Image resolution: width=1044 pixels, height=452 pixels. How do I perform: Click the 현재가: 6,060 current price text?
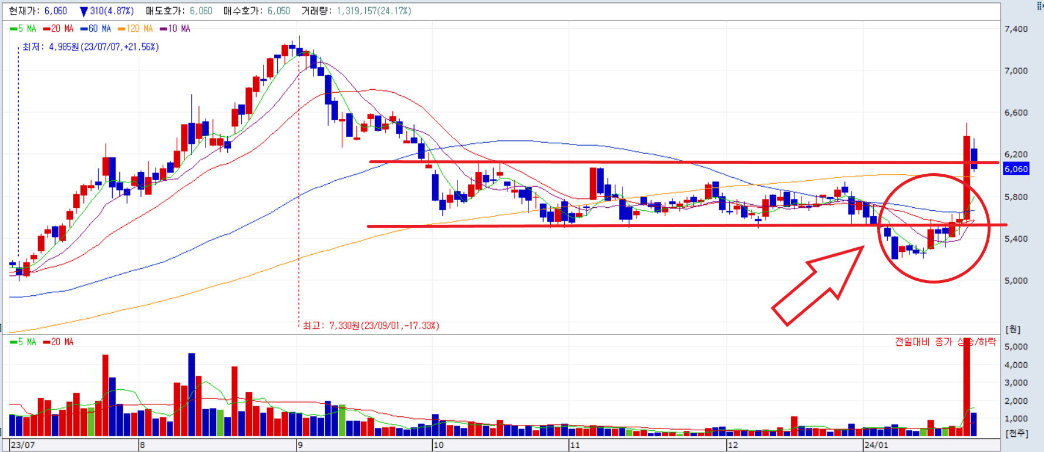coord(38,11)
